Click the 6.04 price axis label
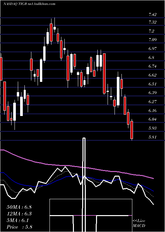 (x=152, y=119)
